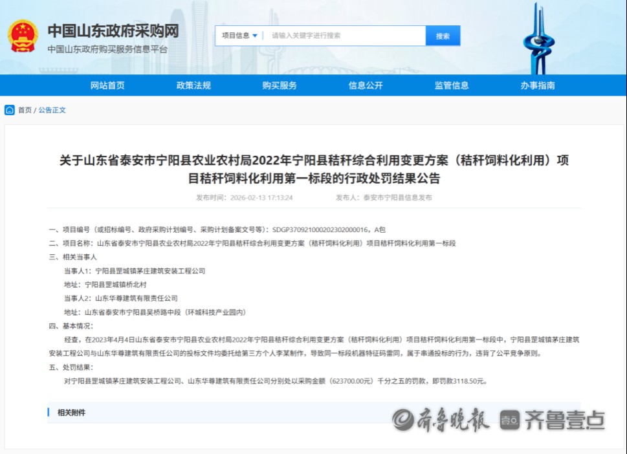Click the 齐鲁壹点 watermark logo
The width and height of the screenshot is (627, 454).
coord(553,420)
